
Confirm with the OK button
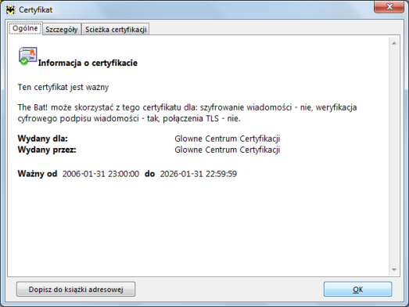click(358, 289)
